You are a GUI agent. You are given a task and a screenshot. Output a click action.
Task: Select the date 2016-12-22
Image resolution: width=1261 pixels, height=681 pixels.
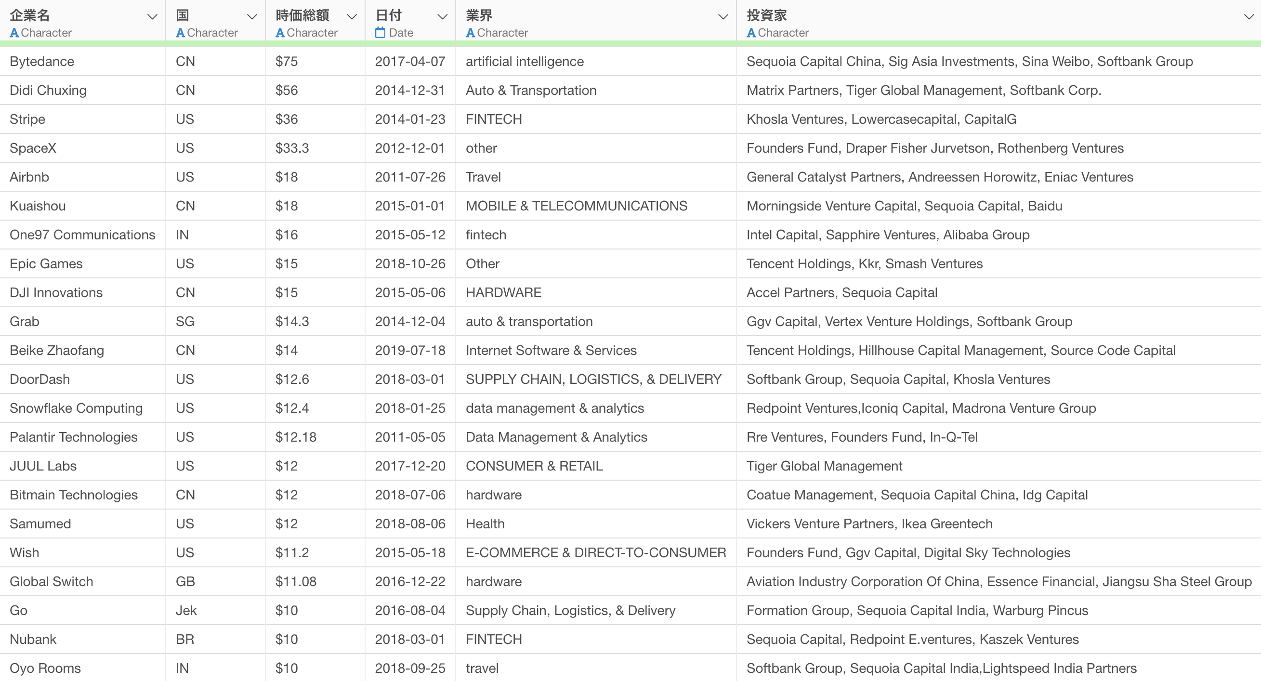click(410, 581)
